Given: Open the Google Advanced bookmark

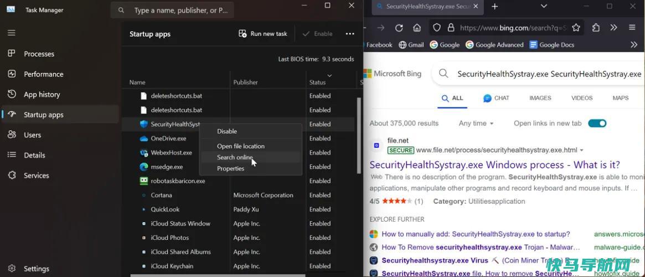Looking at the screenshot, I should coord(494,45).
